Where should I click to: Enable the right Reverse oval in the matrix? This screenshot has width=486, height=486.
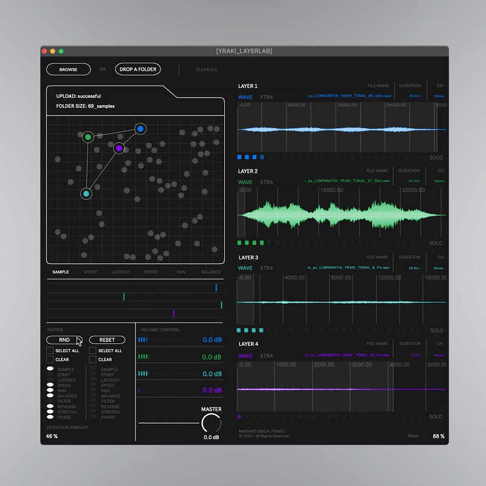(x=93, y=406)
